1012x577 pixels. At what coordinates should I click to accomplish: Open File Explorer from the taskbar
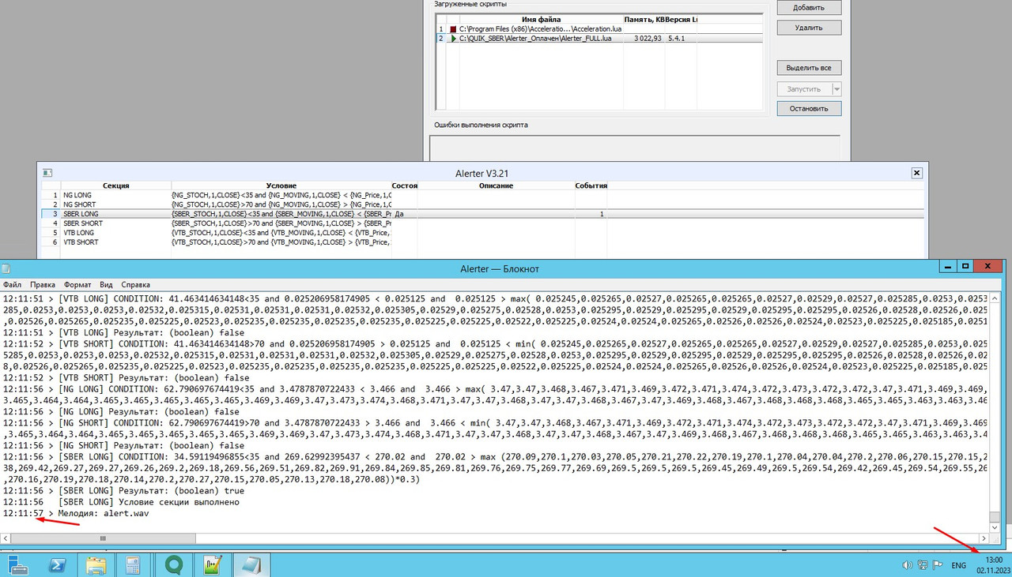click(96, 565)
